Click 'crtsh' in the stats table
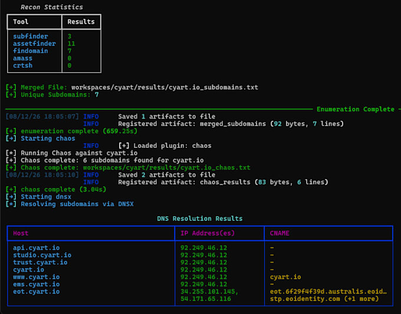 click(22, 65)
